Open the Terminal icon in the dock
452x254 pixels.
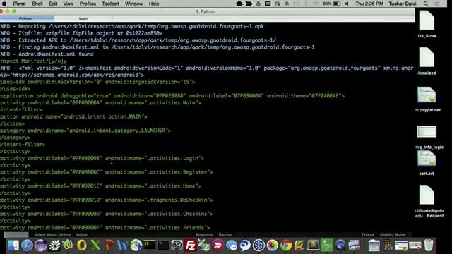point(163,246)
